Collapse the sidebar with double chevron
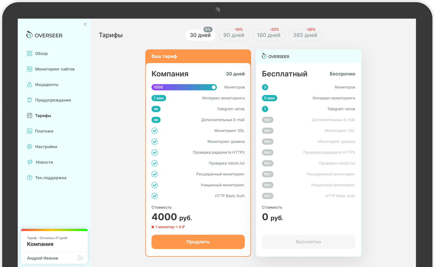Image resolution: width=434 pixels, height=267 pixels. pos(85,24)
